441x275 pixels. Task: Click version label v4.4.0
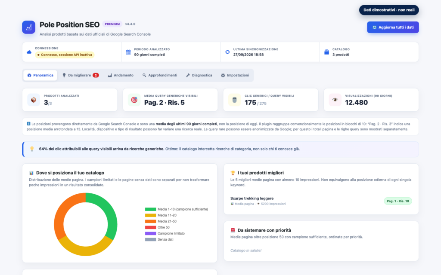click(x=130, y=24)
